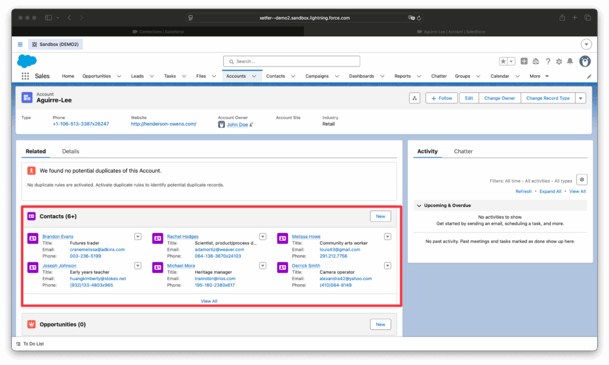Share the page via Safari share icon
609x365 pixels.
(562, 18)
